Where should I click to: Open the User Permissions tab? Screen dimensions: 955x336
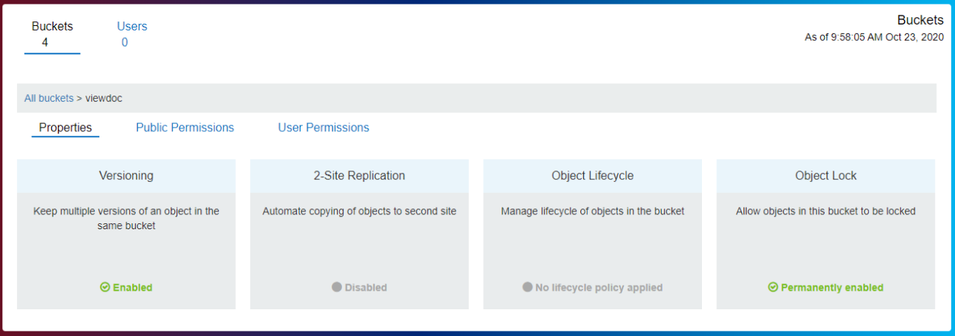[x=324, y=128]
